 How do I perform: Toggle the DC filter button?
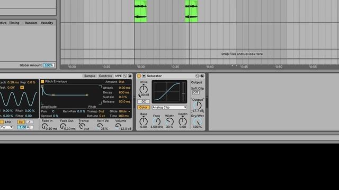[144, 101]
